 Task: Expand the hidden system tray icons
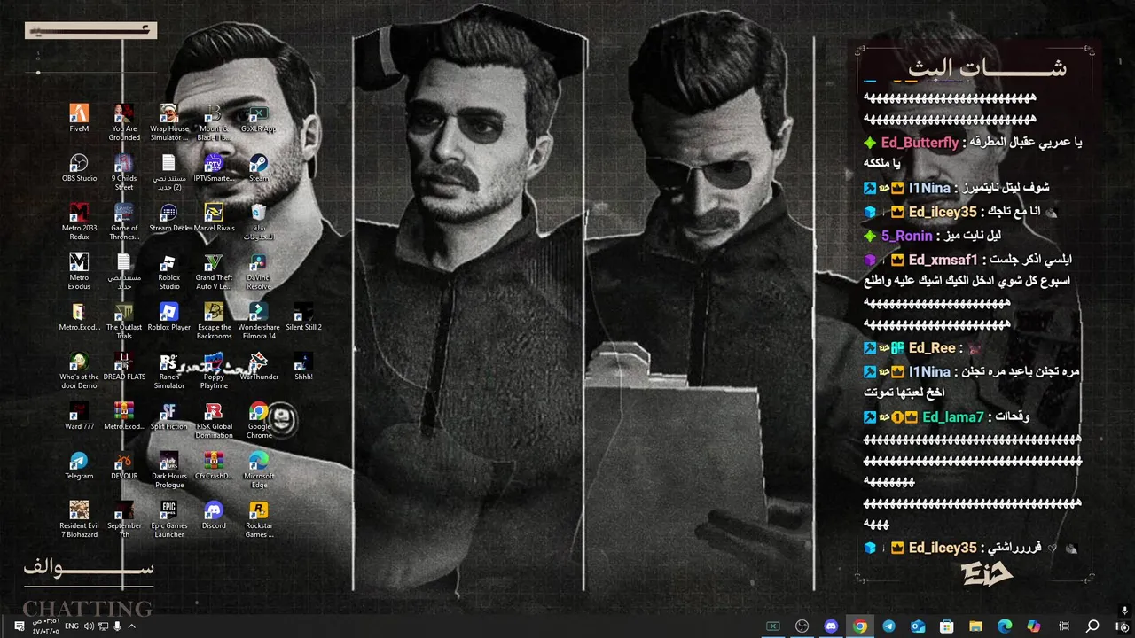click(131, 626)
